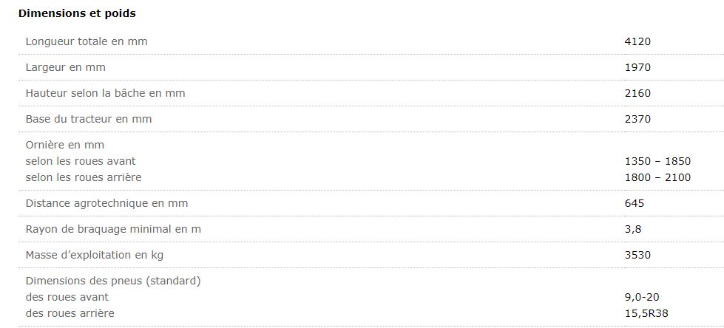The height and width of the screenshot is (328, 724).
Task: Select the 'Longueur totale en mm' label
Action: point(87,41)
